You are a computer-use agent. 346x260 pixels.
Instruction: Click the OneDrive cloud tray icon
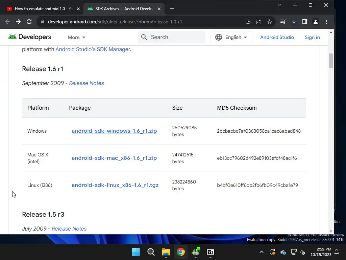[x=283, y=252]
